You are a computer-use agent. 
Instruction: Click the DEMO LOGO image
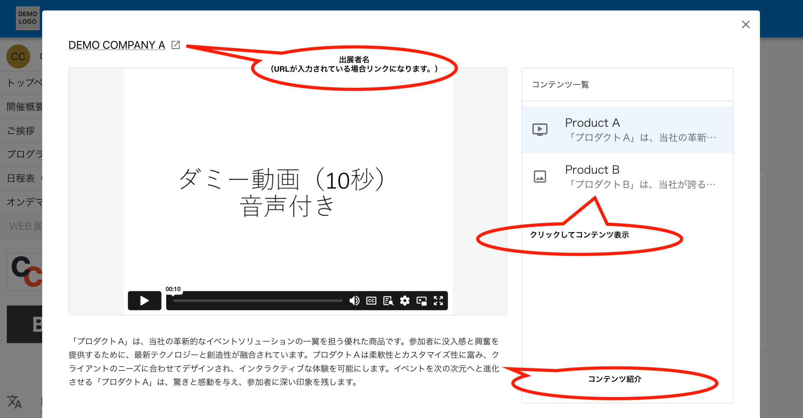pos(28,18)
